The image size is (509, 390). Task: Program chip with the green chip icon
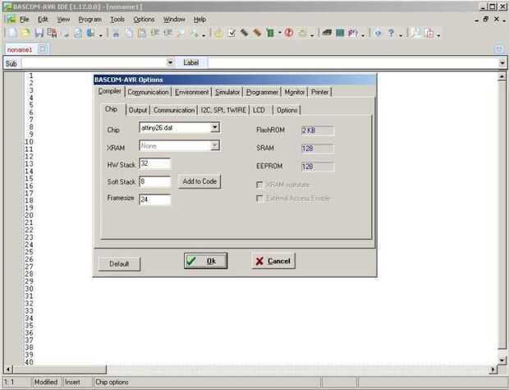[x=270, y=33]
